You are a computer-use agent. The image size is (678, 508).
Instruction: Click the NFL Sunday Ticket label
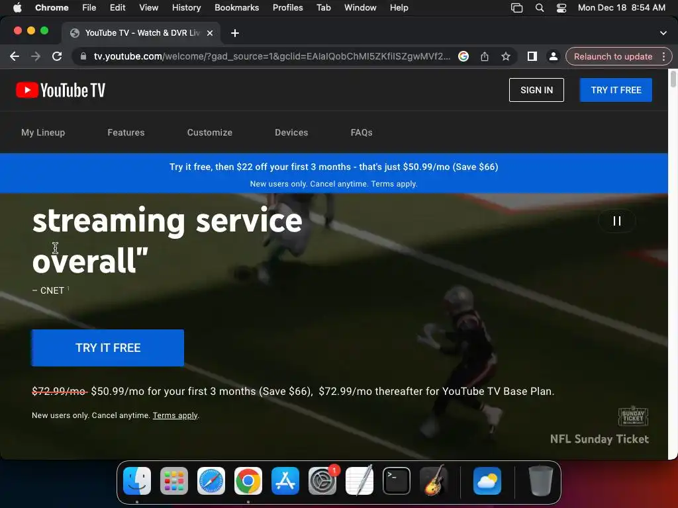pyautogui.click(x=599, y=439)
